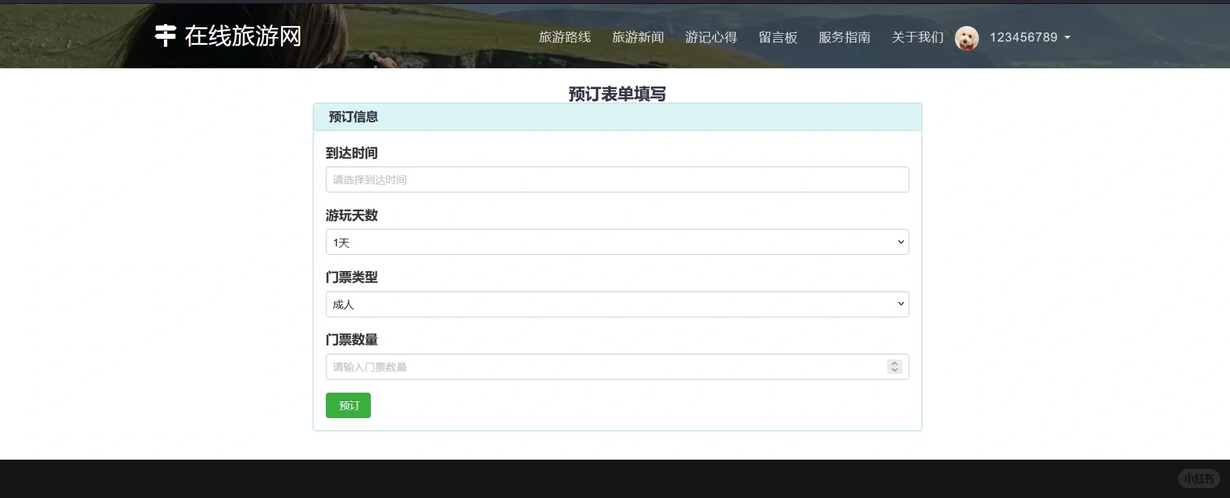The height and width of the screenshot is (498, 1230).
Task: Click the 在线旅游网 site title
Action: (243, 36)
